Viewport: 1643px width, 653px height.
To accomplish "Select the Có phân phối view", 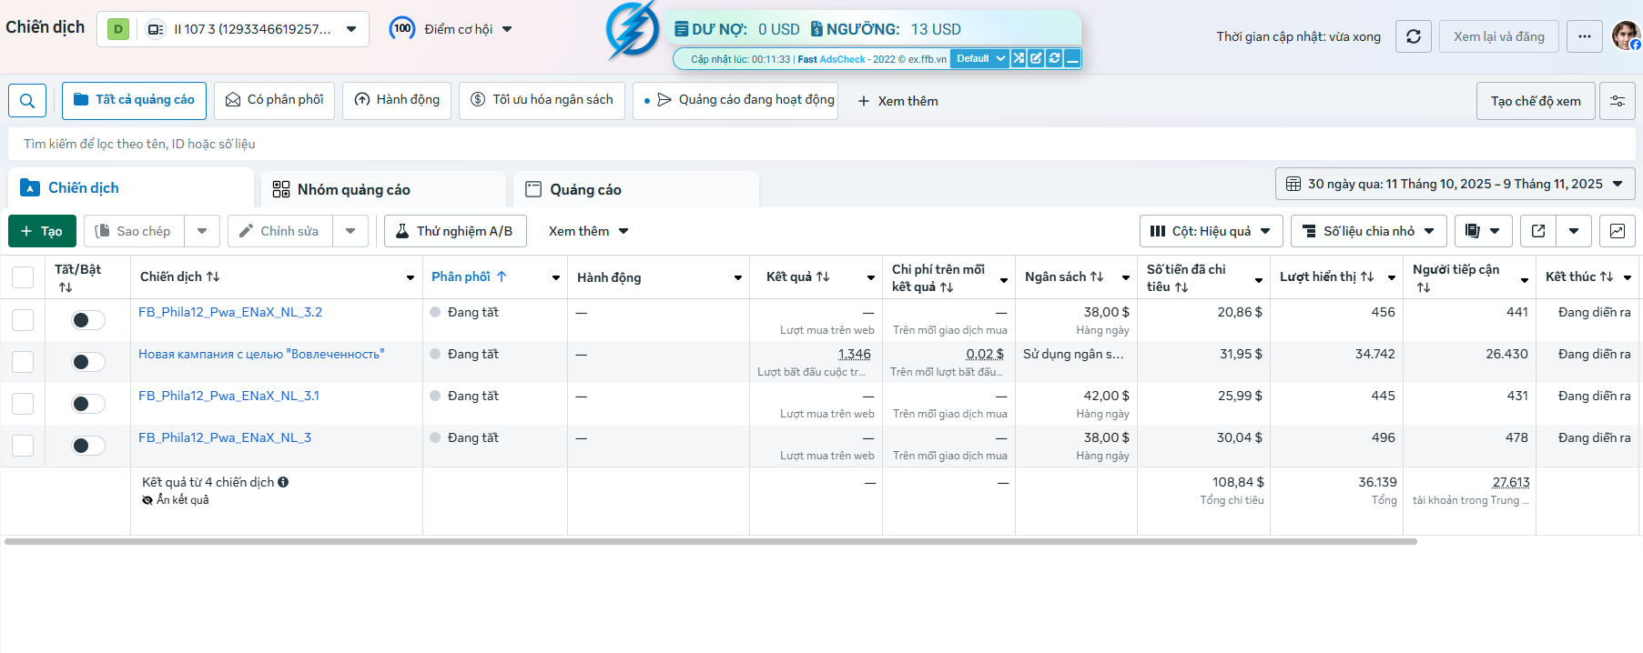I will (274, 100).
